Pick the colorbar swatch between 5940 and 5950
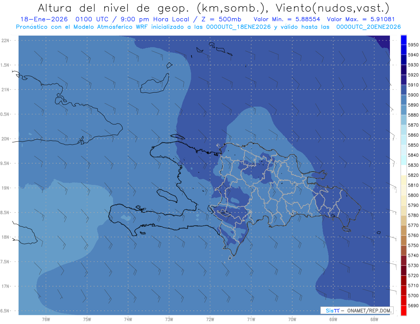420x324 pixels. 404,50
